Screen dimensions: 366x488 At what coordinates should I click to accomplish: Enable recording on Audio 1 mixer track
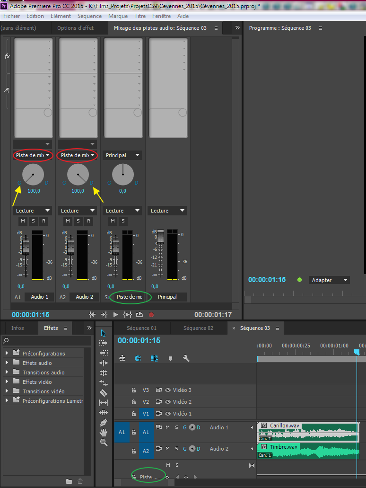[44, 221]
